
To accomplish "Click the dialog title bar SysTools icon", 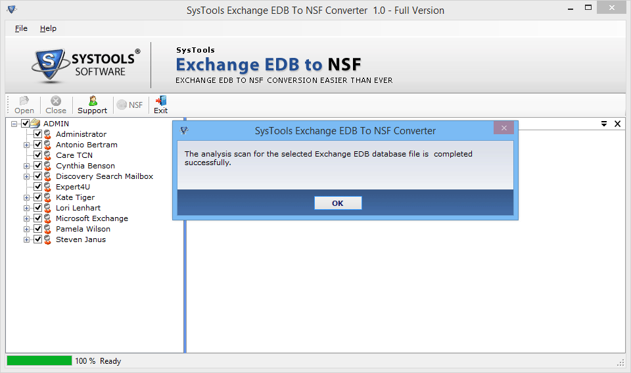I will (x=184, y=130).
